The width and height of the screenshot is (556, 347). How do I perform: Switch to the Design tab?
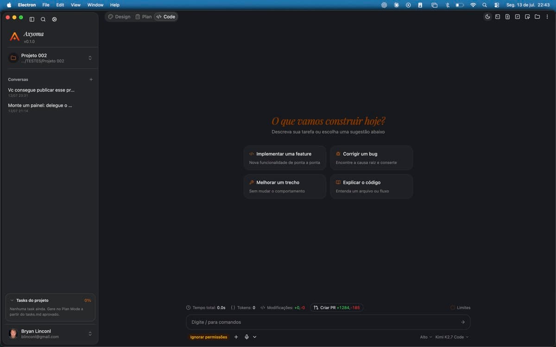pos(119,17)
